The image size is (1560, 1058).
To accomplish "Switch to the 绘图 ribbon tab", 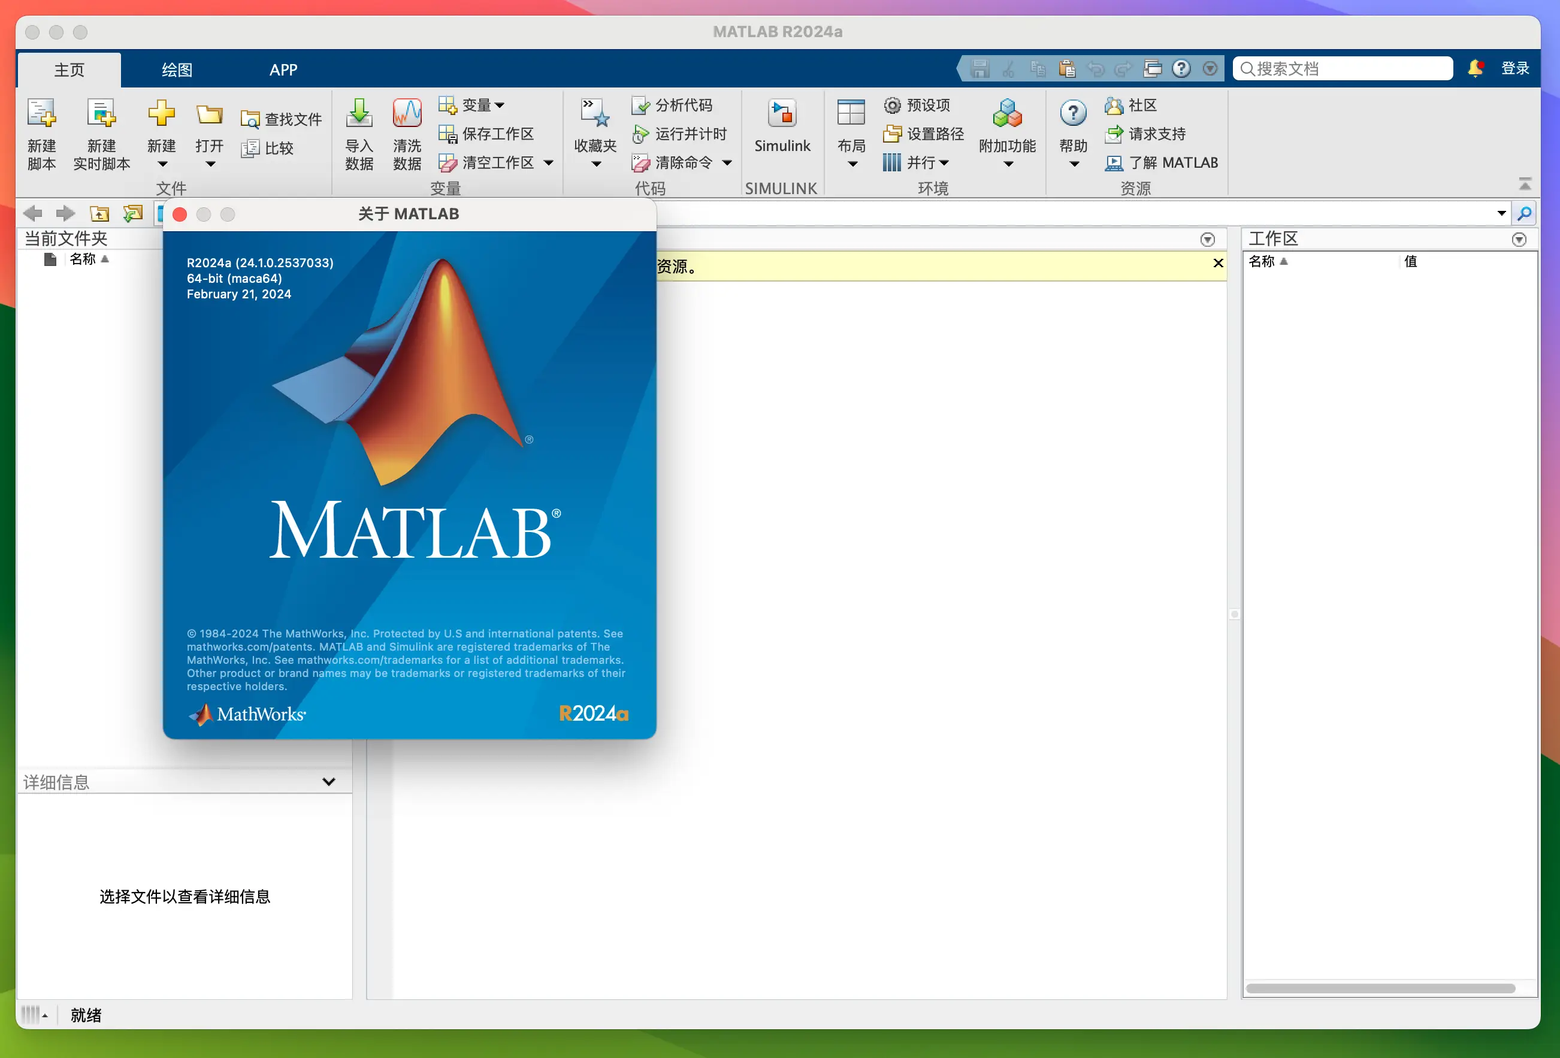I will 176,69.
